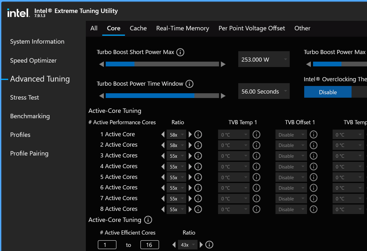Decrease ratio arrow for 8 Active Cores
The image size is (367, 251).
coord(163,209)
